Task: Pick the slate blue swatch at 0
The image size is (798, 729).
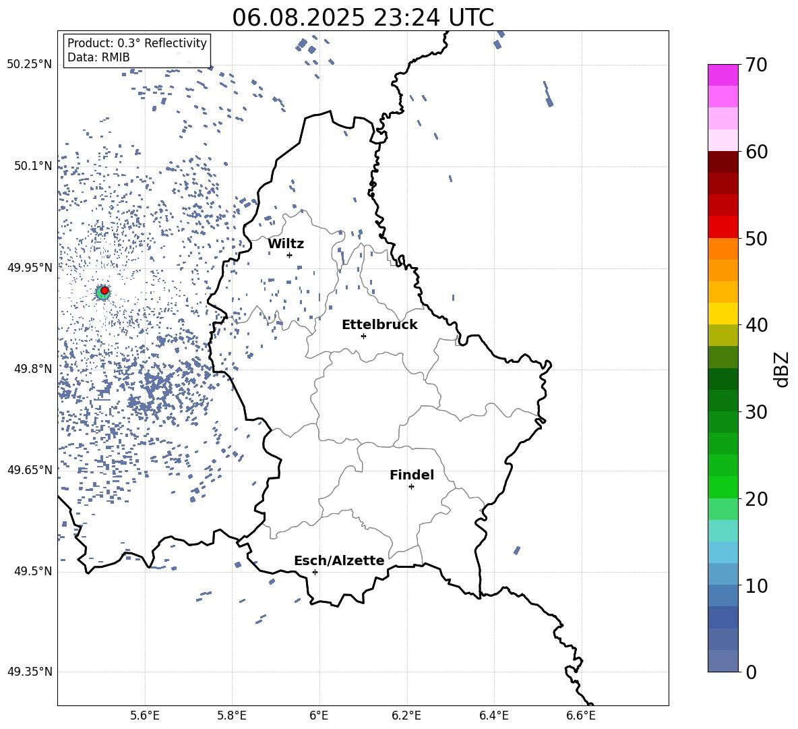Action: click(723, 661)
